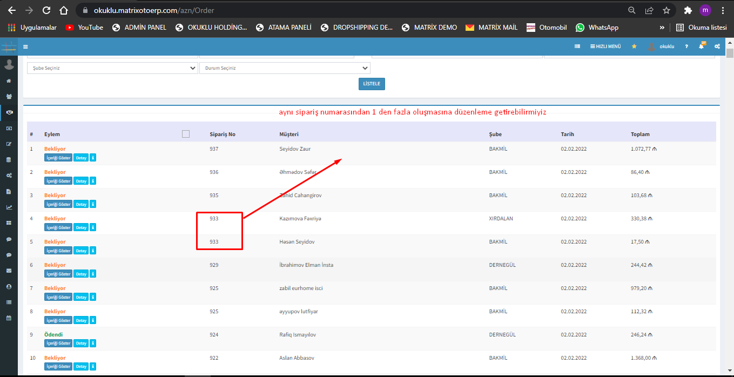Click the page vertical scrollbar thumb
This screenshot has height=377, width=734.
coord(730,53)
